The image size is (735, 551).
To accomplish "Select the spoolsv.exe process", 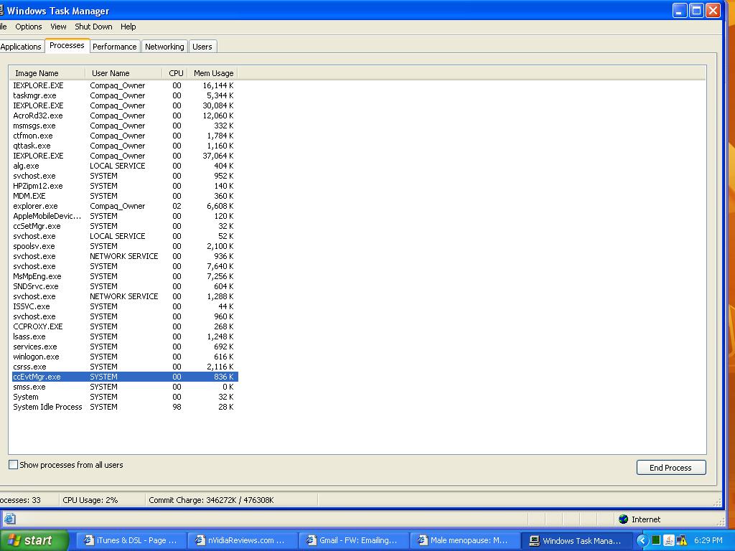I will point(125,246).
